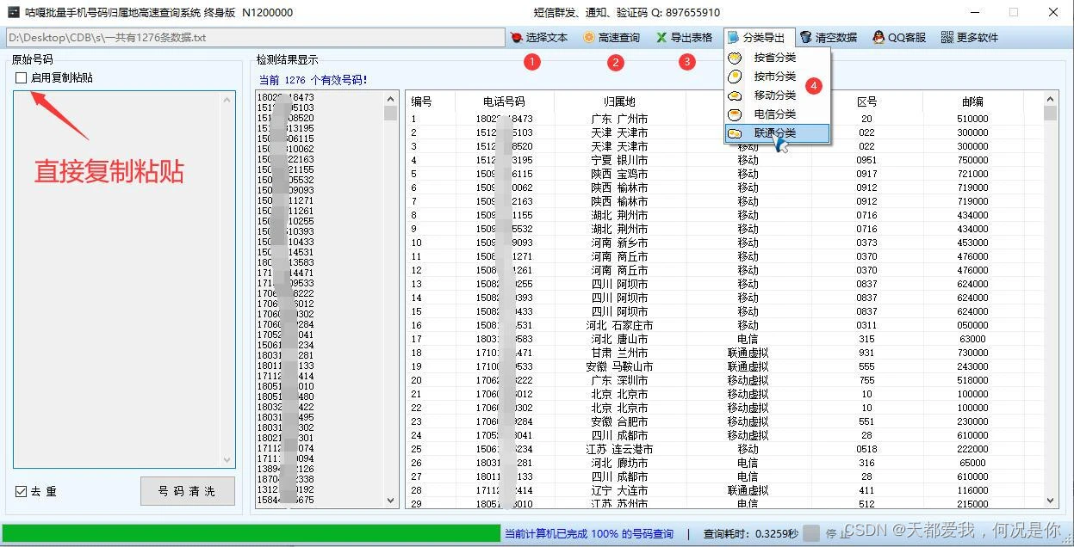Choose 联通分类 menu entry
The height and width of the screenshot is (547, 1074).
click(x=774, y=133)
